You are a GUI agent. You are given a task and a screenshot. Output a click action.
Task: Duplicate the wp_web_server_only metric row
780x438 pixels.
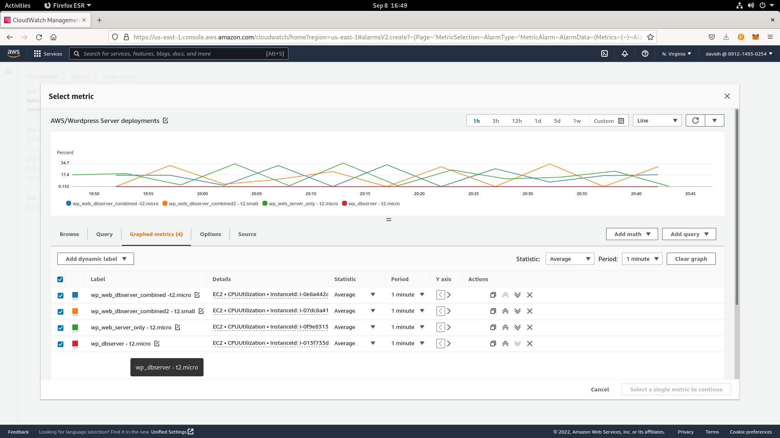493,327
